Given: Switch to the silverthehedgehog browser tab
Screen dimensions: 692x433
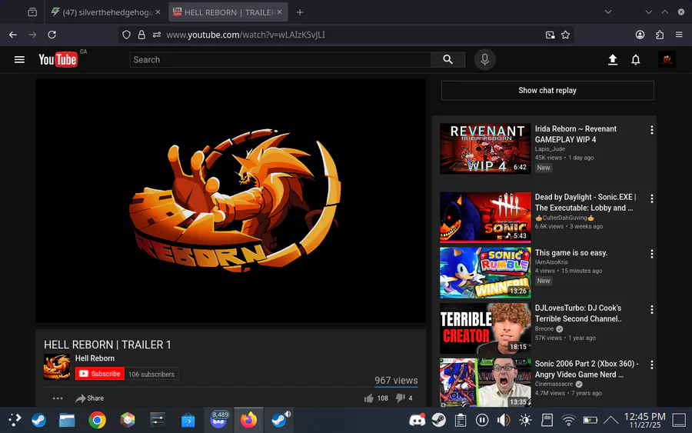Looking at the screenshot, I should pos(106,12).
